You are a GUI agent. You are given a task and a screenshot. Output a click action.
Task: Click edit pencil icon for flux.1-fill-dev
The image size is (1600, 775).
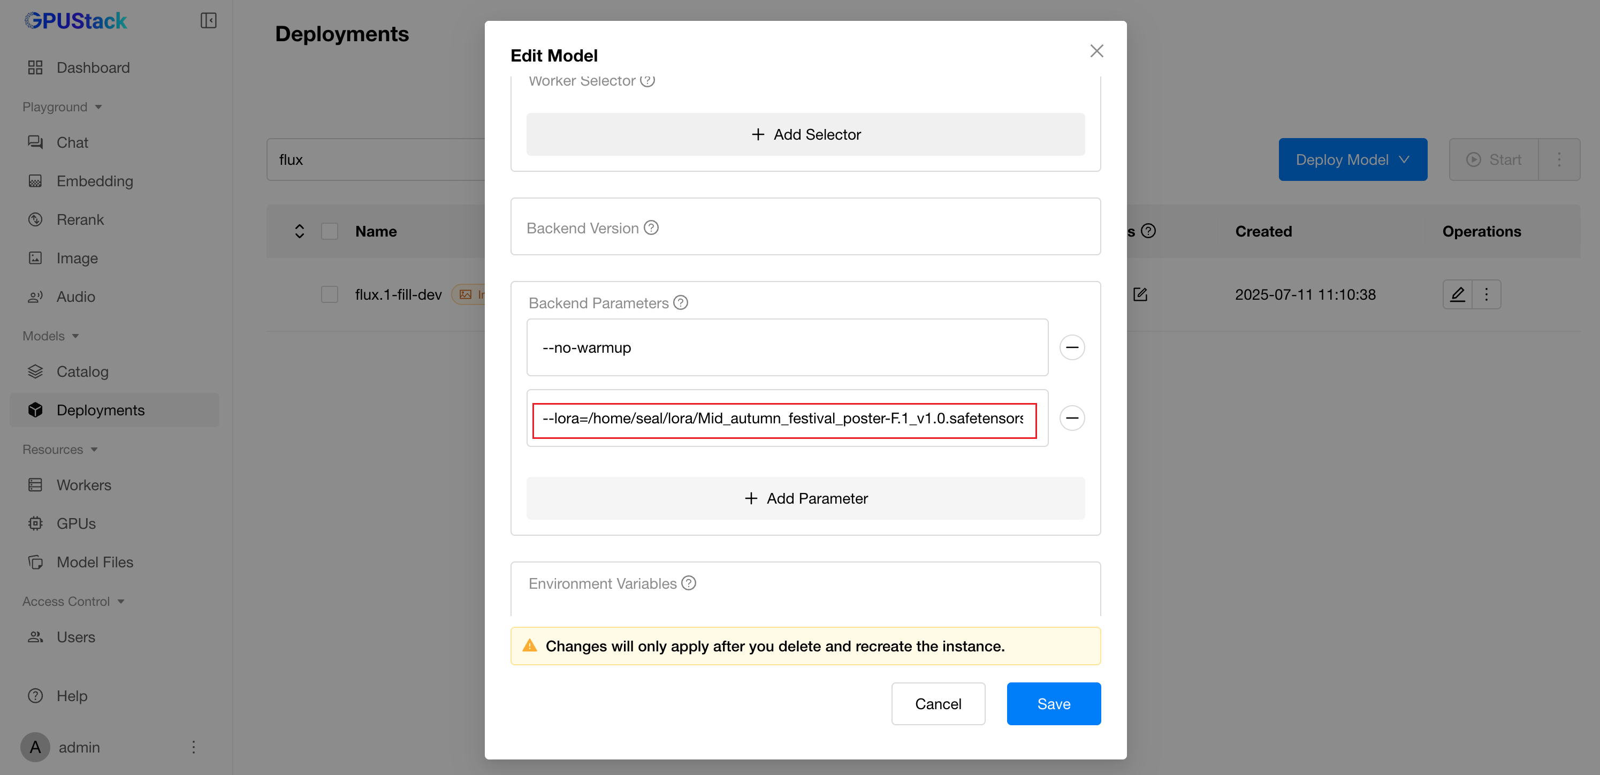tap(1457, 294)
